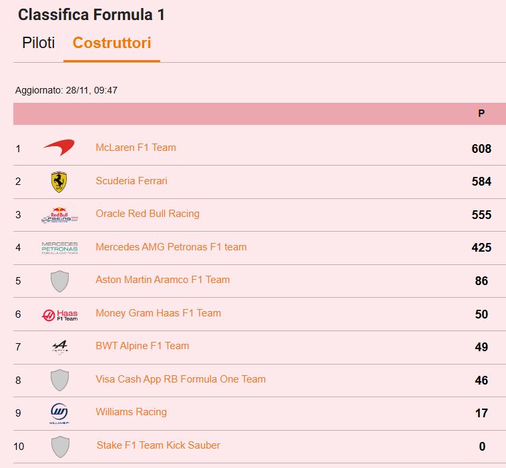Viewport: 506px width, 468px height.
Task: Click the Aston Martin placeholder shield icon
Action: click(x=59, y=281)
